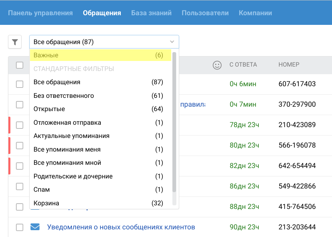Click the 90дн 23ч response time

244,227
